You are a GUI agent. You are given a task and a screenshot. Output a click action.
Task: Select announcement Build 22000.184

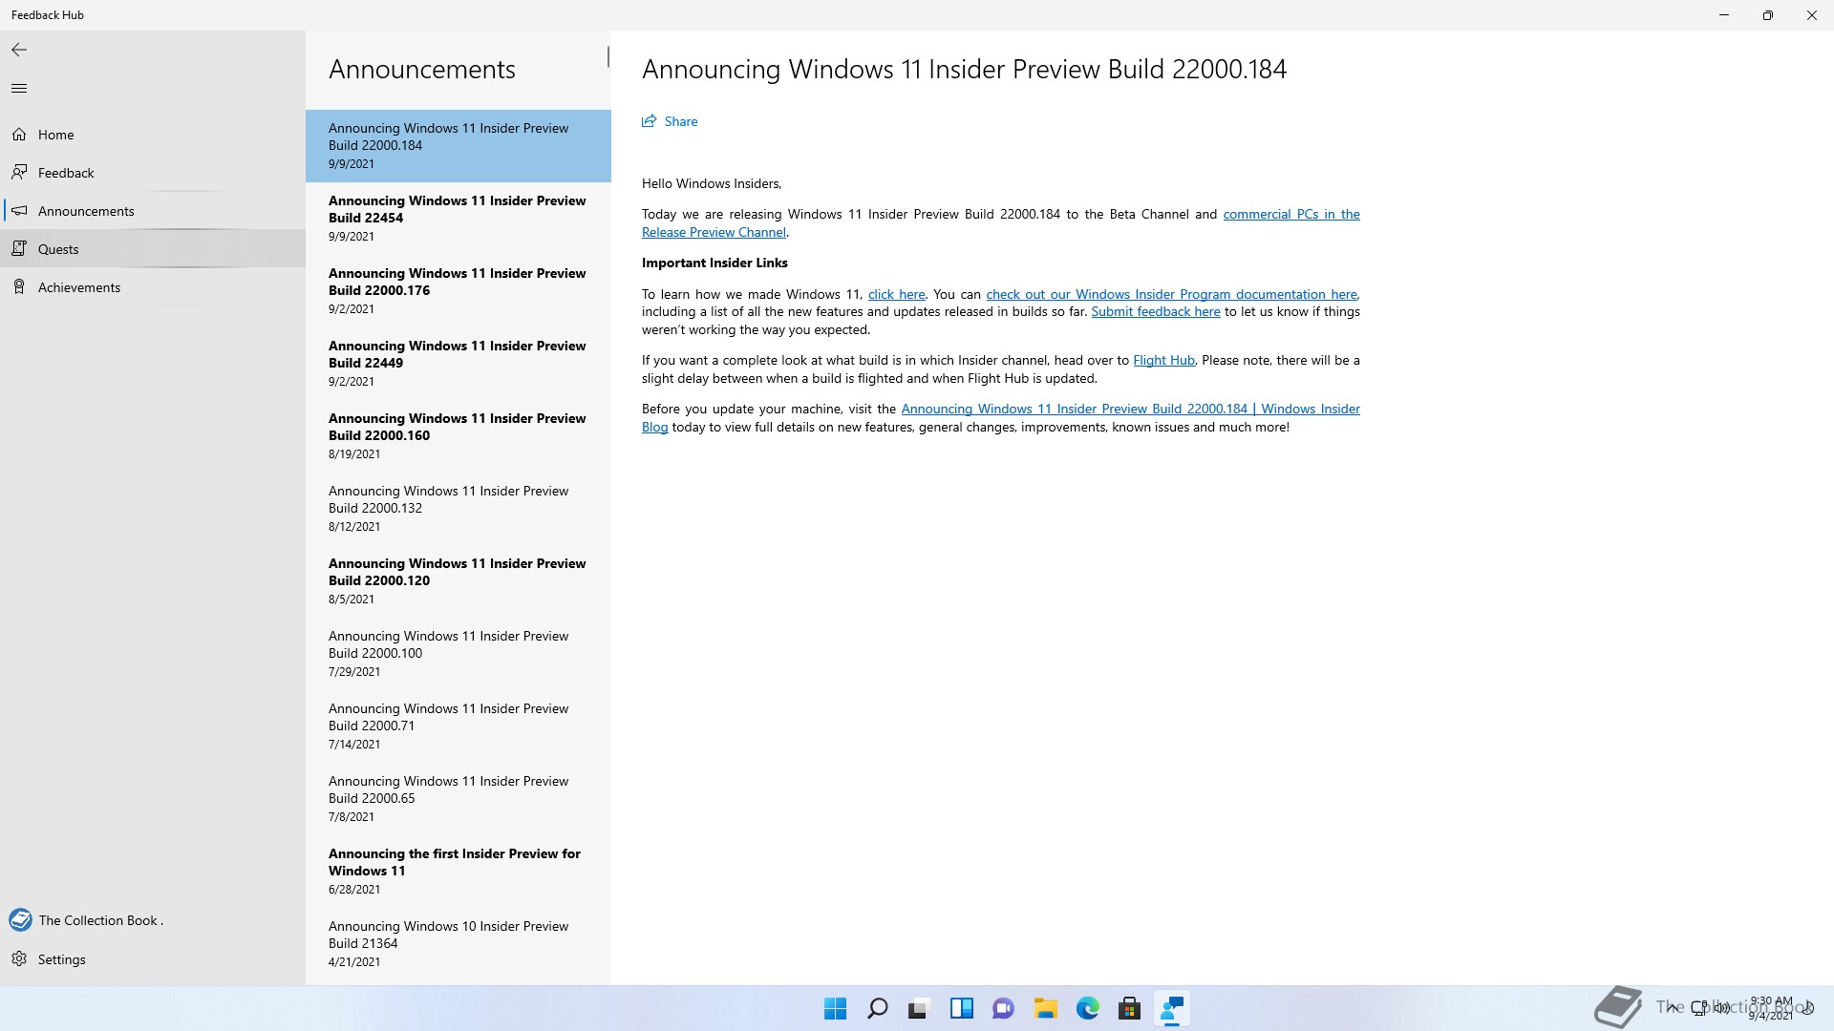tap(458, 146)
